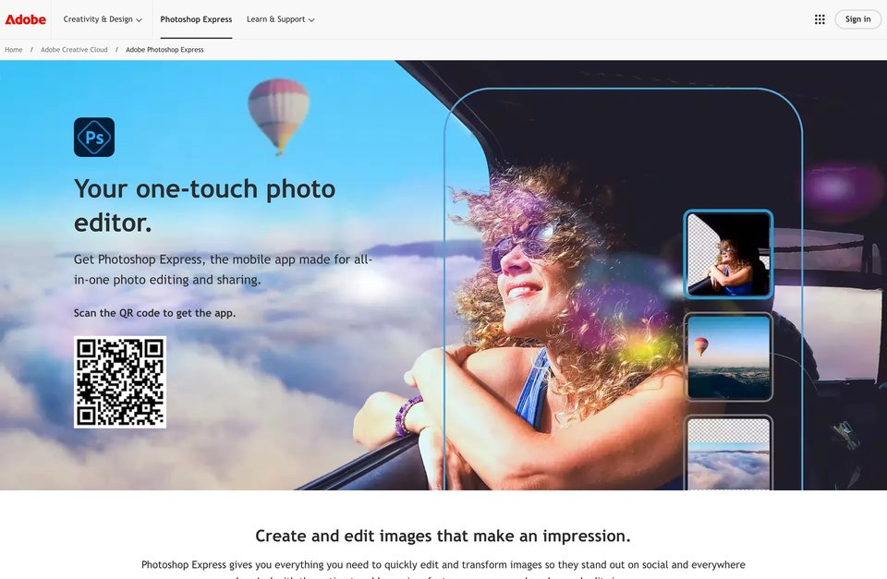Image resolution: width=887 pixels, height=579 pixels.
Task: Go to Home breadcrumb
Action: point(14,50)
